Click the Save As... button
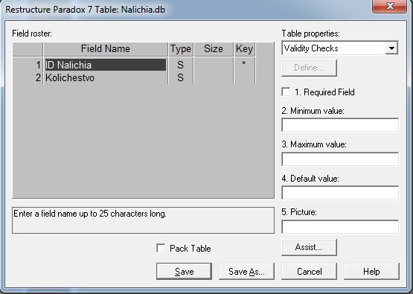Screen dimensions: 413x294 coord(246,271)
